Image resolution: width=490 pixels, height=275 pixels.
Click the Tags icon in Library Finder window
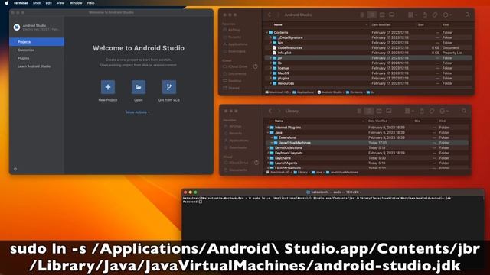click(x=432, y=111)
